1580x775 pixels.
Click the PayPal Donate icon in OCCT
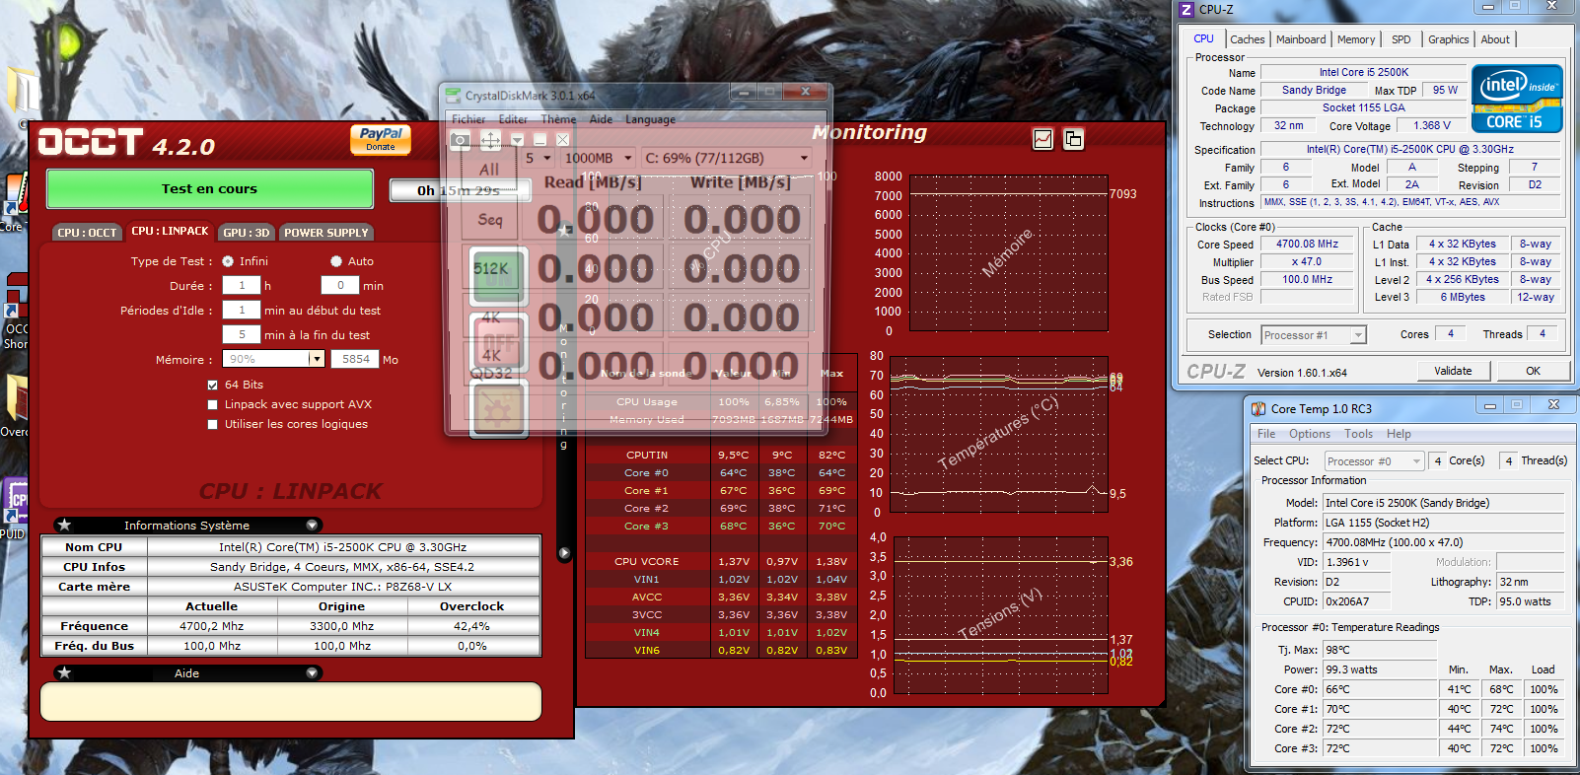point(380,139)
